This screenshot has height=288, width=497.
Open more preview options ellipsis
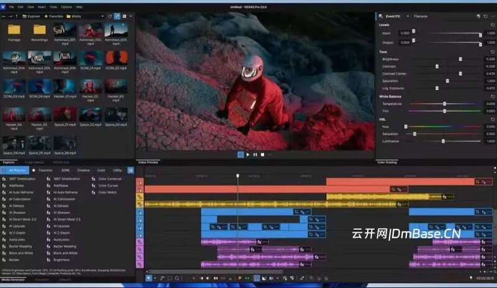point(270,155)
